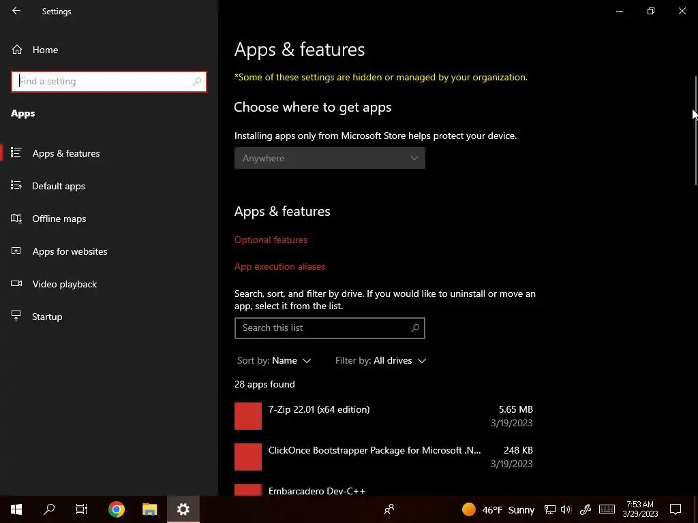Screen dimensions: 698x523
Task: Click the Settings gear taskbar icon
Action: pyautogui.click(x=183, y=509)
